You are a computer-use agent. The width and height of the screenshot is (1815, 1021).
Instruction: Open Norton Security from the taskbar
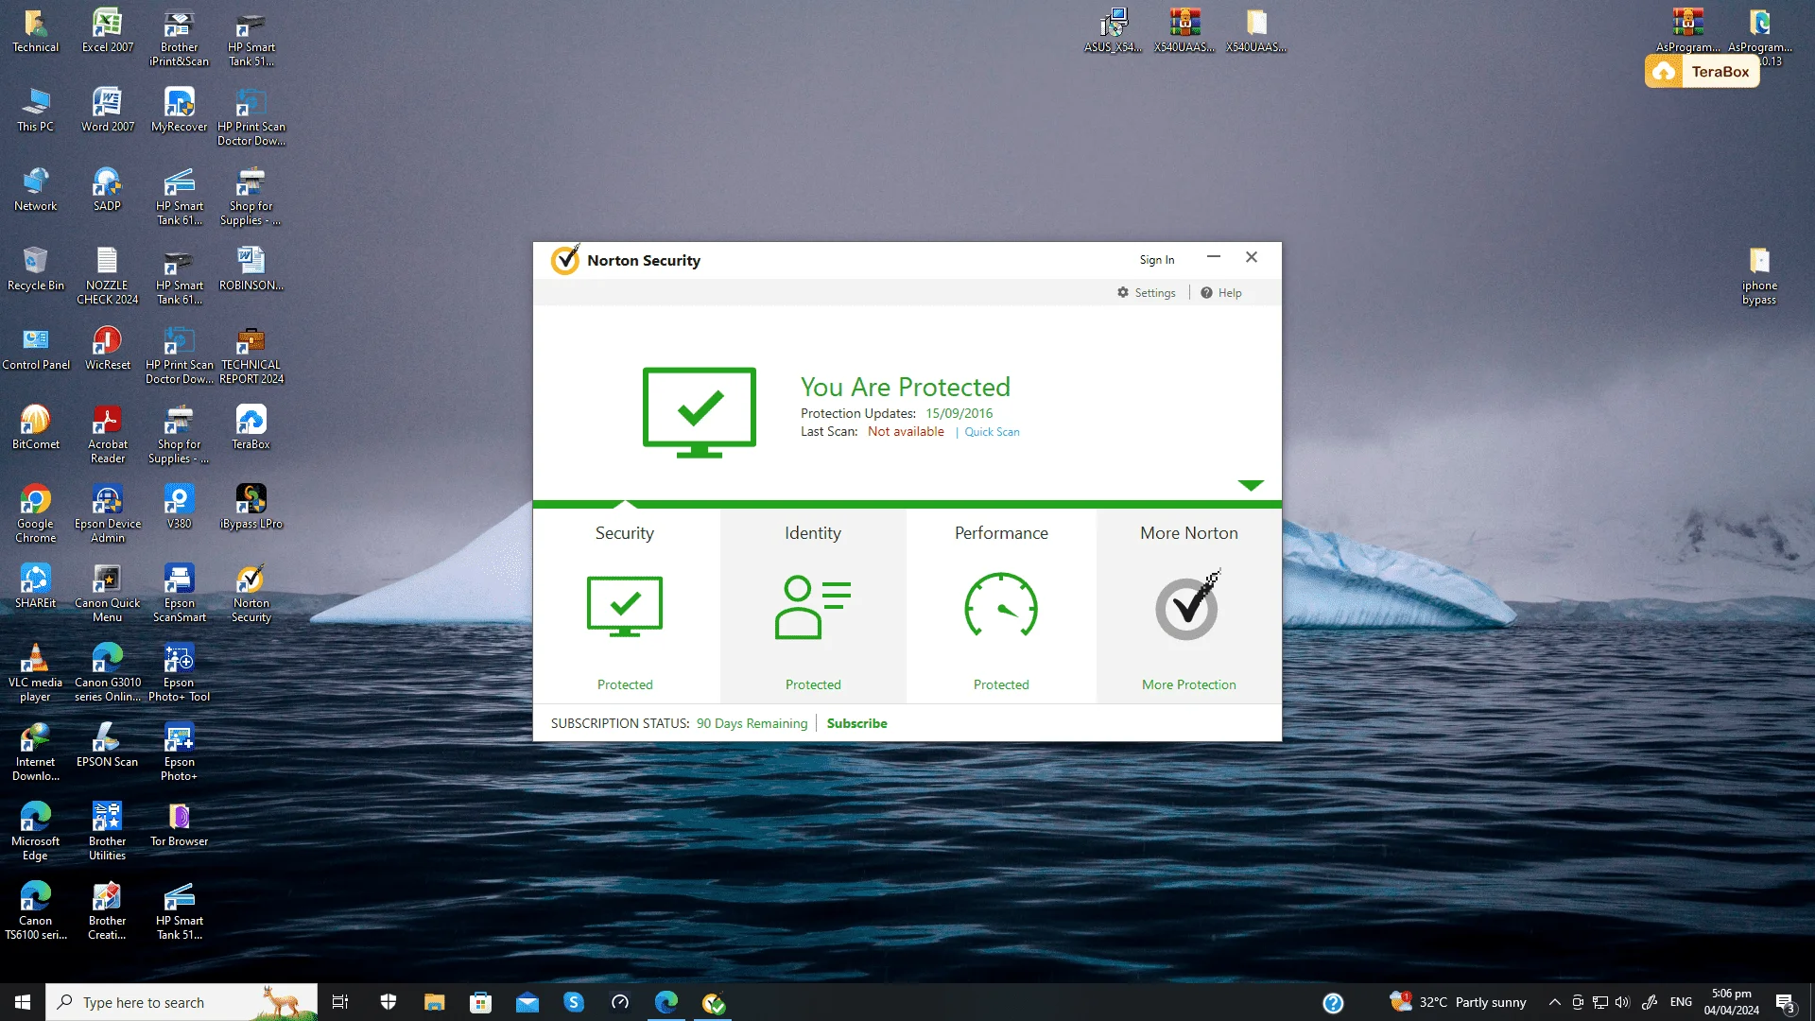coord(714,1002)
